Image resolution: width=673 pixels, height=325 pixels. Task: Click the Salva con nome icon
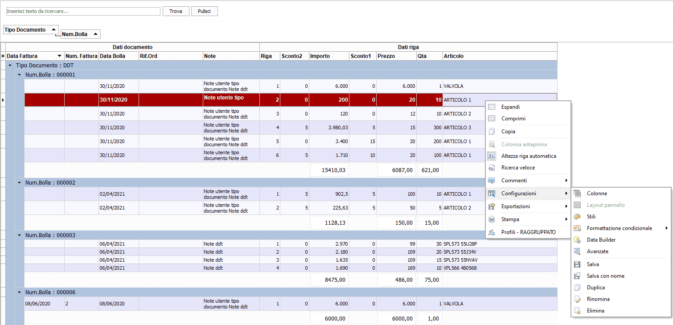point(577,276)
